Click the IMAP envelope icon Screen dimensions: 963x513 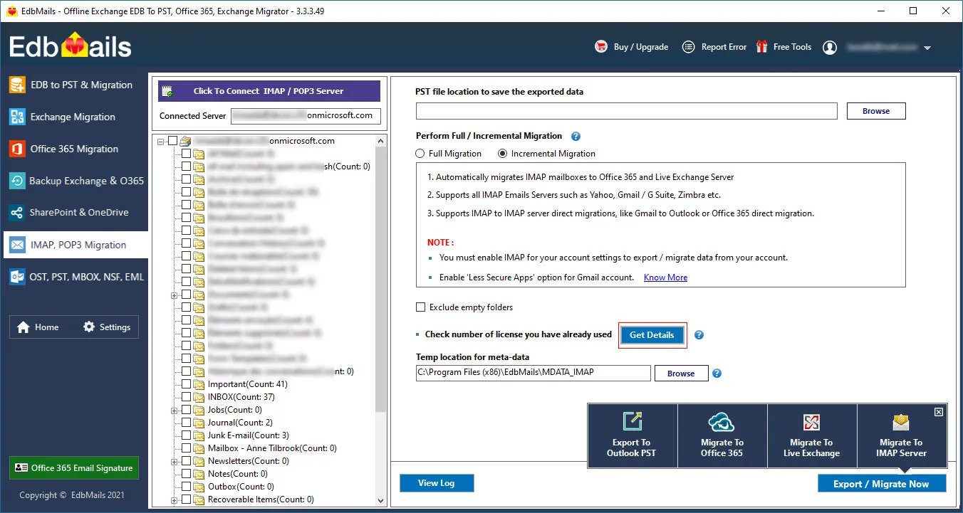coord(17,245)
